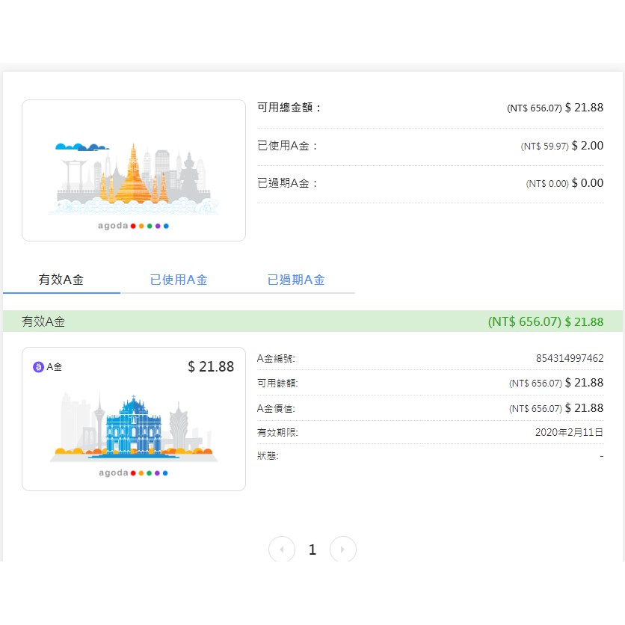
Task: Open the 已過期A金 tab
Action: (296, 280)
